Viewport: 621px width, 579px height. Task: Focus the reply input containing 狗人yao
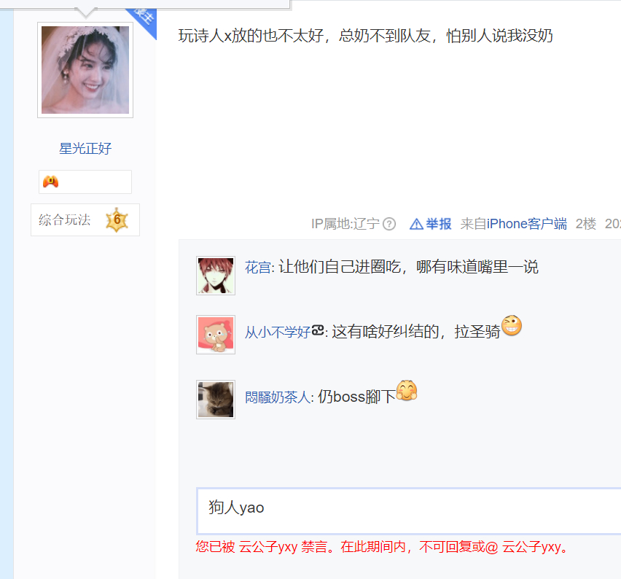(409, 511)
